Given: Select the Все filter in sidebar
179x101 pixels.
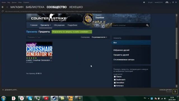Looking at the screenshot, I should (131, 43).
